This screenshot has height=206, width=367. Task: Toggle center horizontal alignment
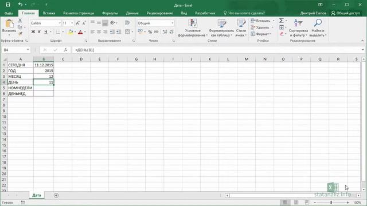pyautogui.click(x=99, y=32)
